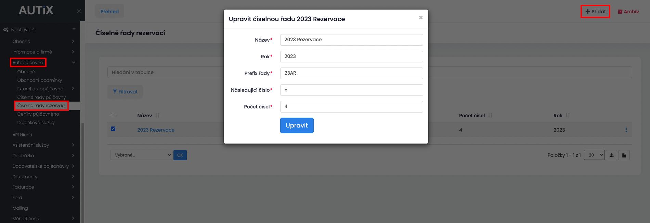Uncheck the 2023 Rezervace row checkbox
Viewport: 650px width, 223px height.
point(113,129)
